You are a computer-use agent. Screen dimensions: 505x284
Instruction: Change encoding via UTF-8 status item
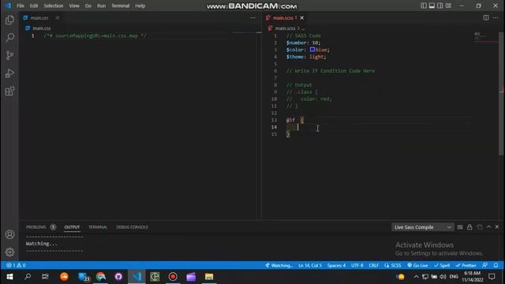click(x=357, y=265)
